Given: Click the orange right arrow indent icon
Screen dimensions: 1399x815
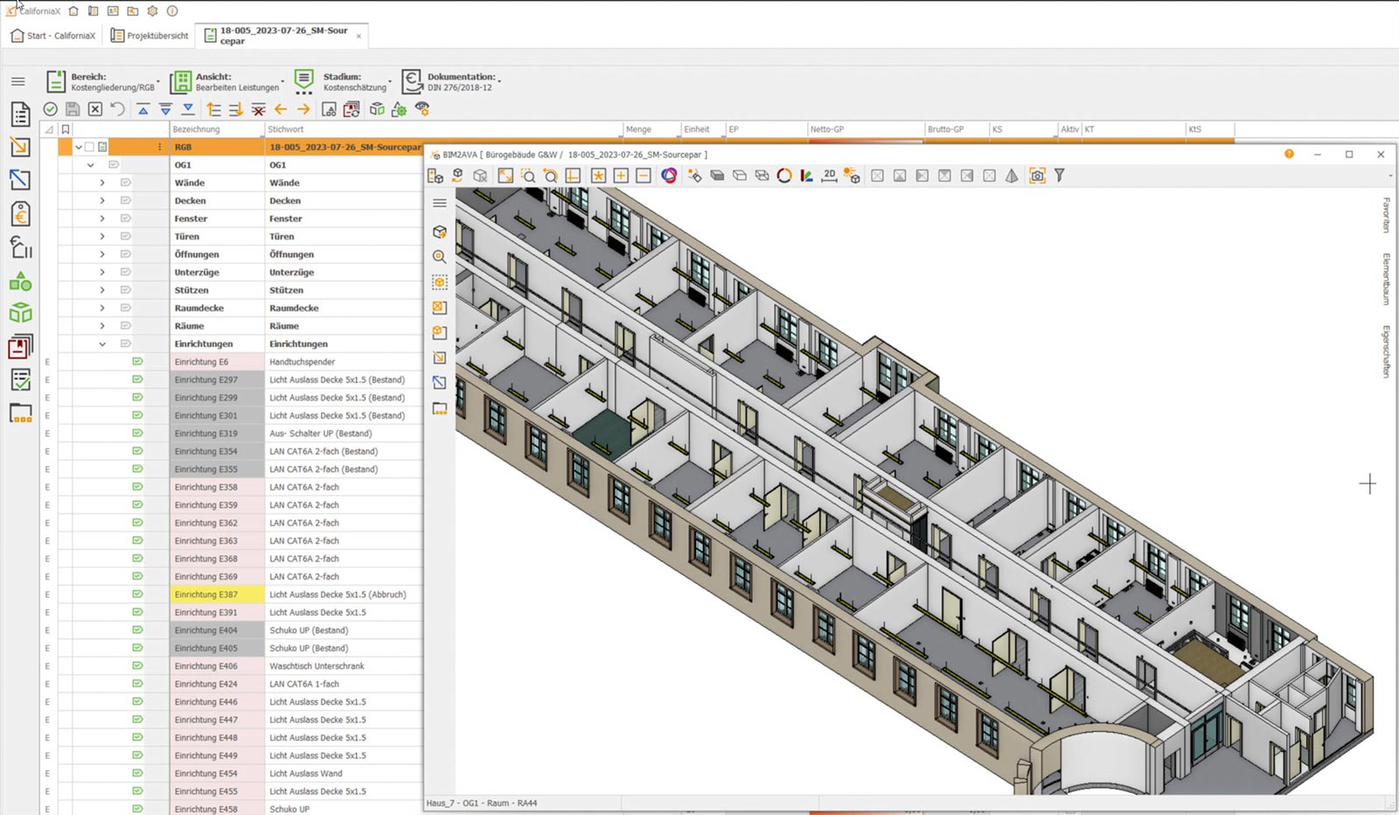Looking at the screenshot, I should [x=303, y=109].
